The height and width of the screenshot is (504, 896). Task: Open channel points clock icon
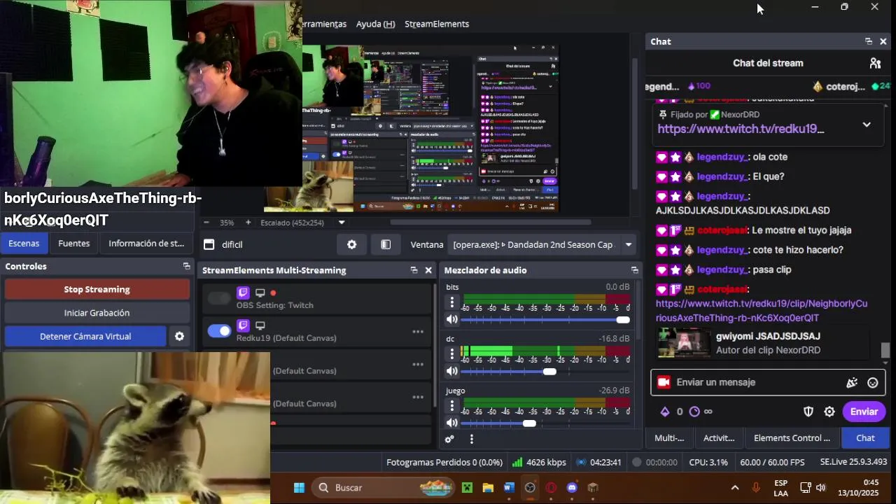point(694,412)
